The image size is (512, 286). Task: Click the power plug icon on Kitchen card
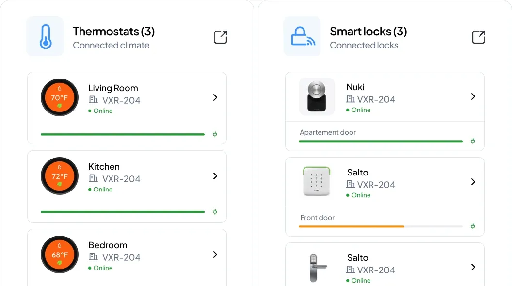point(215,212)
